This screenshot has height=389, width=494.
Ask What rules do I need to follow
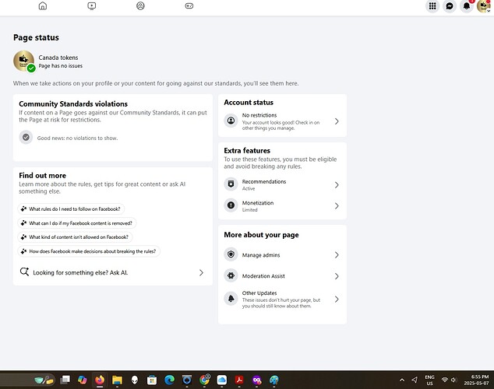[71, 209]
